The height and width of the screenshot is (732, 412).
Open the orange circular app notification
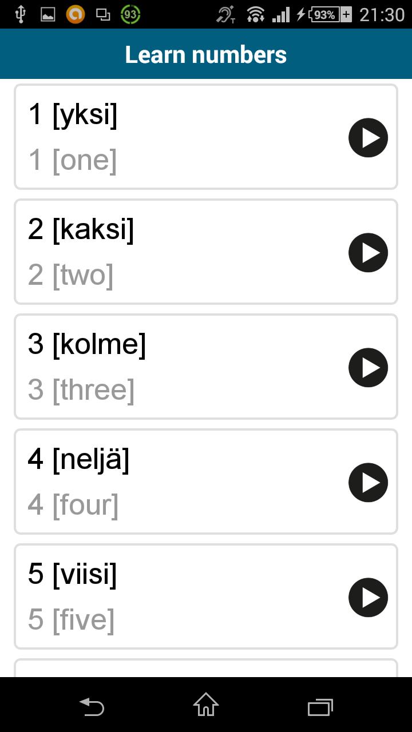[75, 15]
